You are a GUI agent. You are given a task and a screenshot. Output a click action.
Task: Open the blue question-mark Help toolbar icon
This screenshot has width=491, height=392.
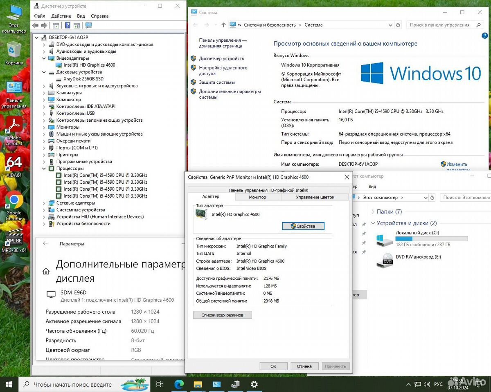tap(68, 25)
